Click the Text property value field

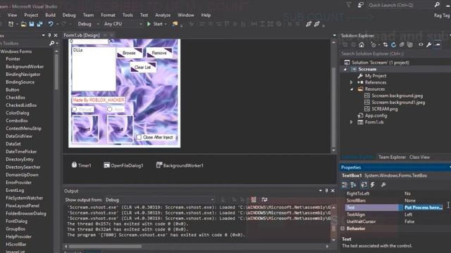pyautogui.click(x=424, y=207)
